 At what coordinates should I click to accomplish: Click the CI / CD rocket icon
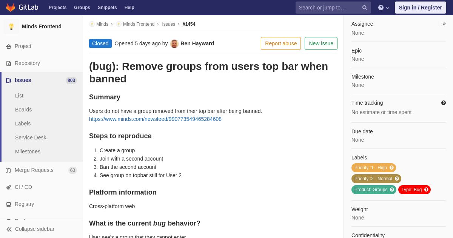(9, 187)
